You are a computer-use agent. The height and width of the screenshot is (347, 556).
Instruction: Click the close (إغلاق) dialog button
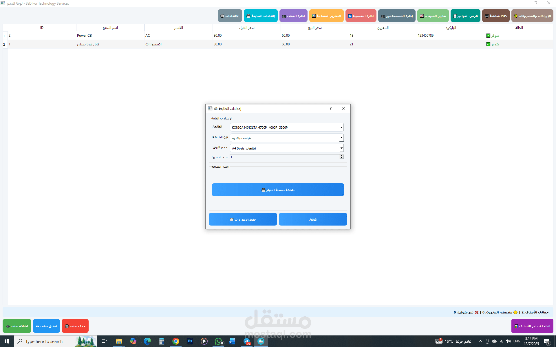[x=313, y=219]
